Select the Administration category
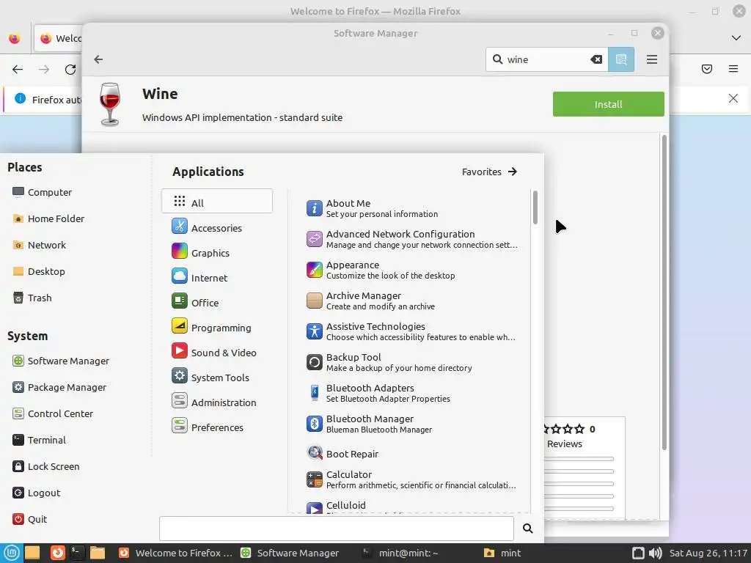This screenshot has height=563, width=751. (x=217, y=402)
